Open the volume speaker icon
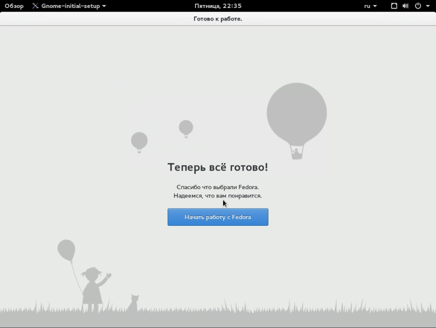Screen dimensions: 436x328 [405, 6]
